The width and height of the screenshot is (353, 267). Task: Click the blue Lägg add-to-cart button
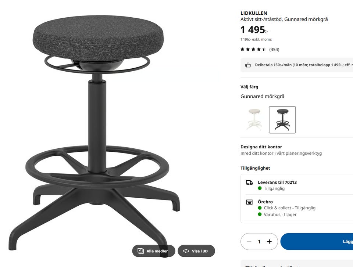pos(317,241)
